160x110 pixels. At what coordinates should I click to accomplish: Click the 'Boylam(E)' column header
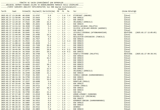37,11
